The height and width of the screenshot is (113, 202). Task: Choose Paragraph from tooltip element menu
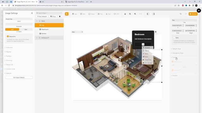(x=148, y=48)
